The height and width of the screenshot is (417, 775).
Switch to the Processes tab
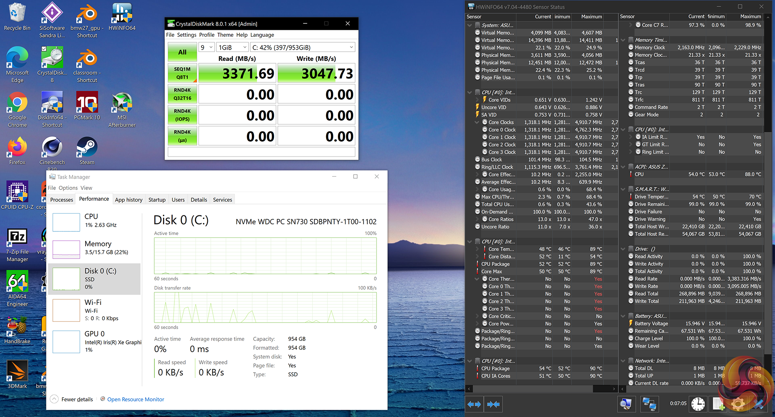(x=62, y=200)
